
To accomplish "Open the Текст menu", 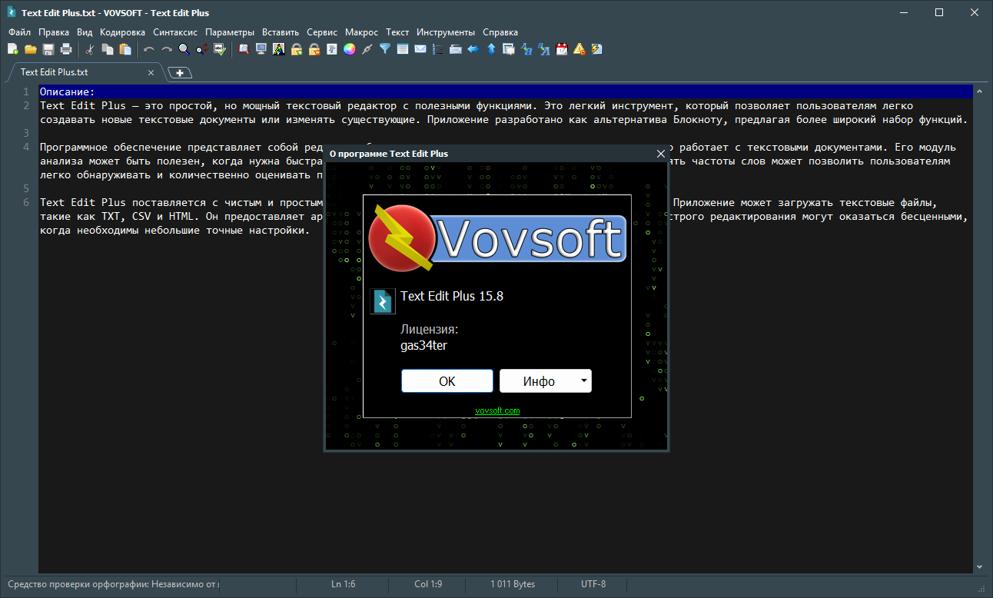I will point(397,32).
